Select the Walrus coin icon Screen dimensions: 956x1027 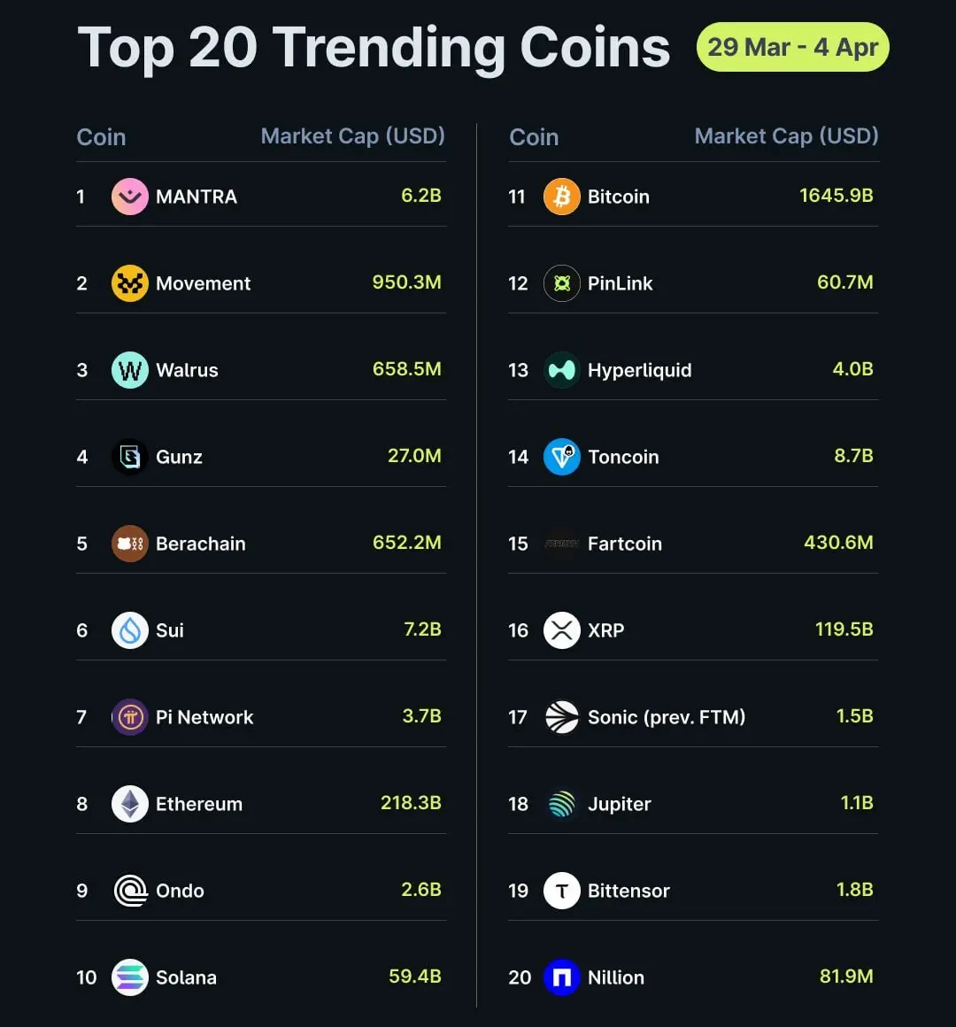tap(129, 370)
